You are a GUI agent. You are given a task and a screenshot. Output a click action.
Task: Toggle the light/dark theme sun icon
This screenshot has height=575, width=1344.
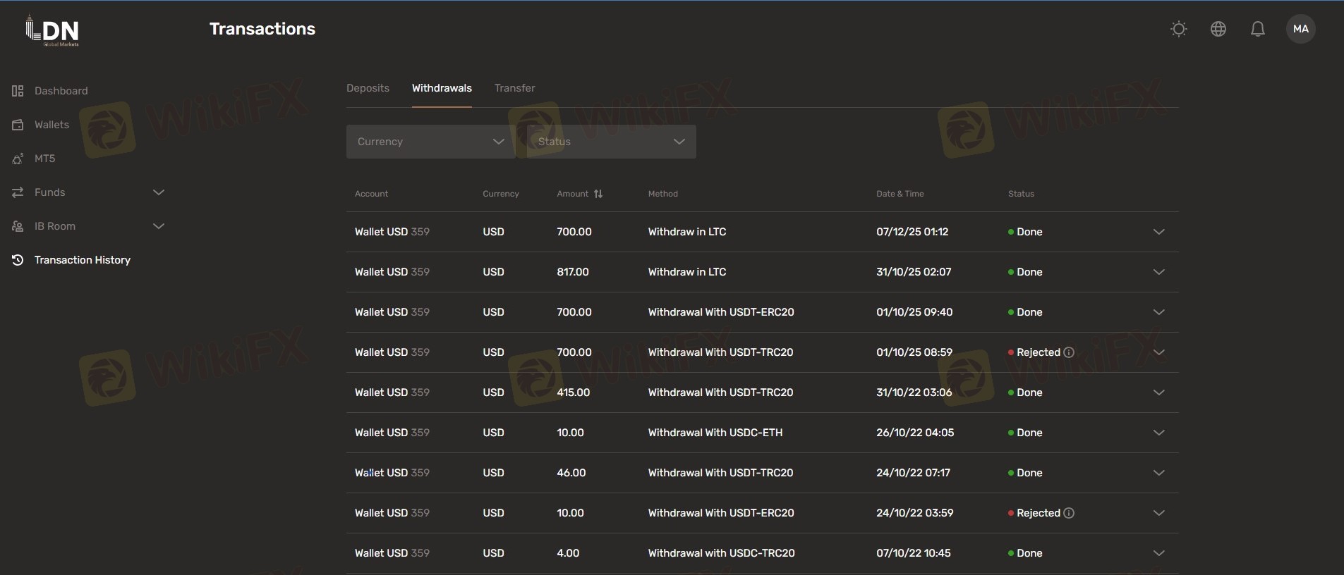click(x=1178, y=29)
